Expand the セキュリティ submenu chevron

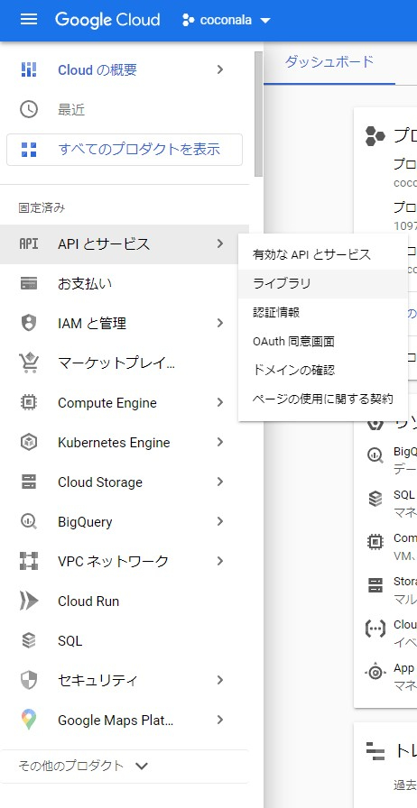point(220,680)
